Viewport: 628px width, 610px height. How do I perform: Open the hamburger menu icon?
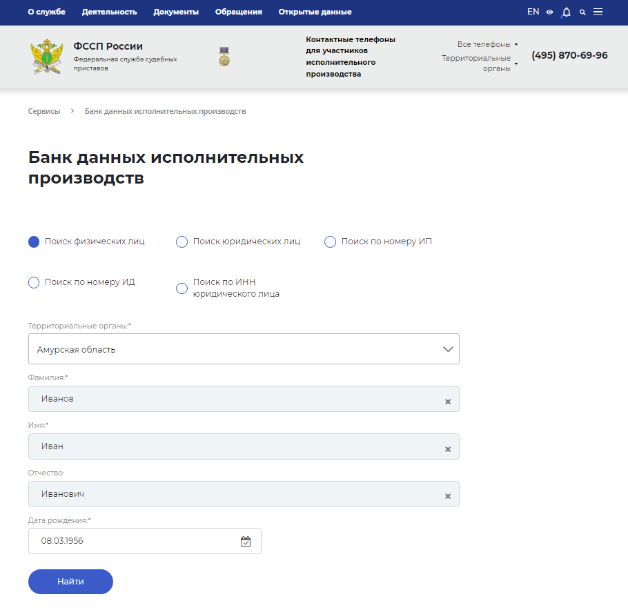click(x=598, y=12)
